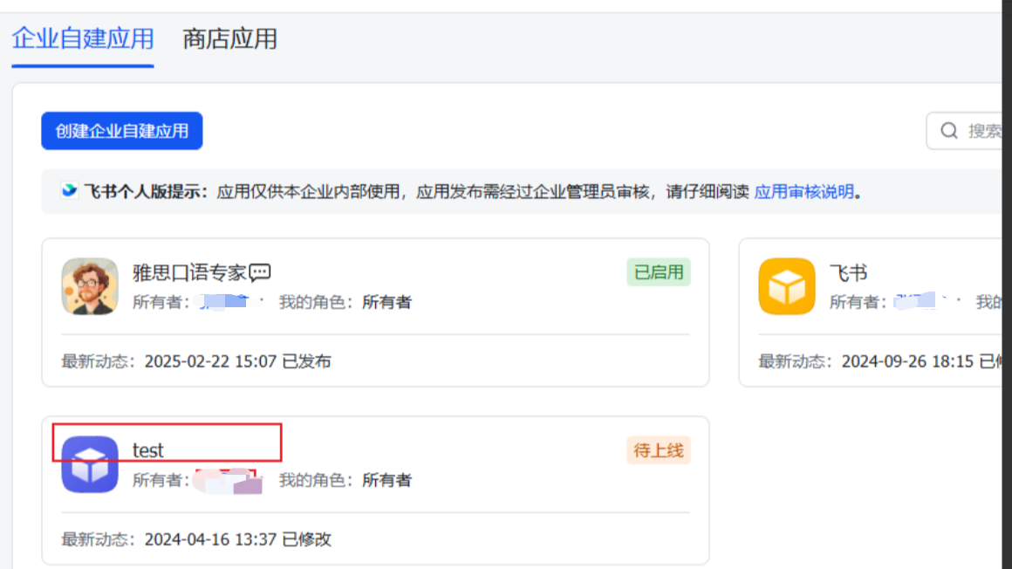This screenshot has height=569, width=1012.
Task: Click the magnifier search icon
Action: click(949, 131)
